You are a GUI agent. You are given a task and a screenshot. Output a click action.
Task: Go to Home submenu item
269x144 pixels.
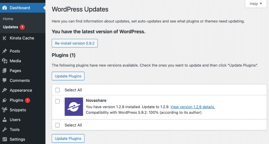click(8, 19)
